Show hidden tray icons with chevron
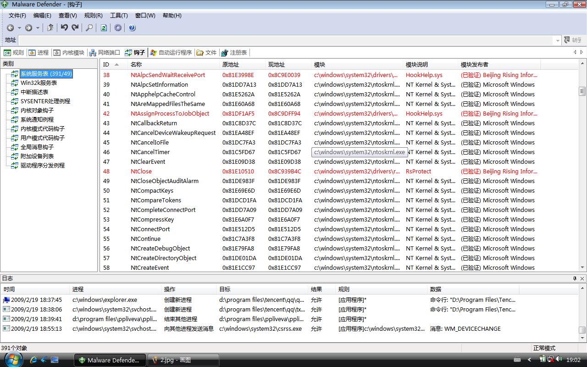Viewport: 587px width, 367px height. click(x=529, y=360)
